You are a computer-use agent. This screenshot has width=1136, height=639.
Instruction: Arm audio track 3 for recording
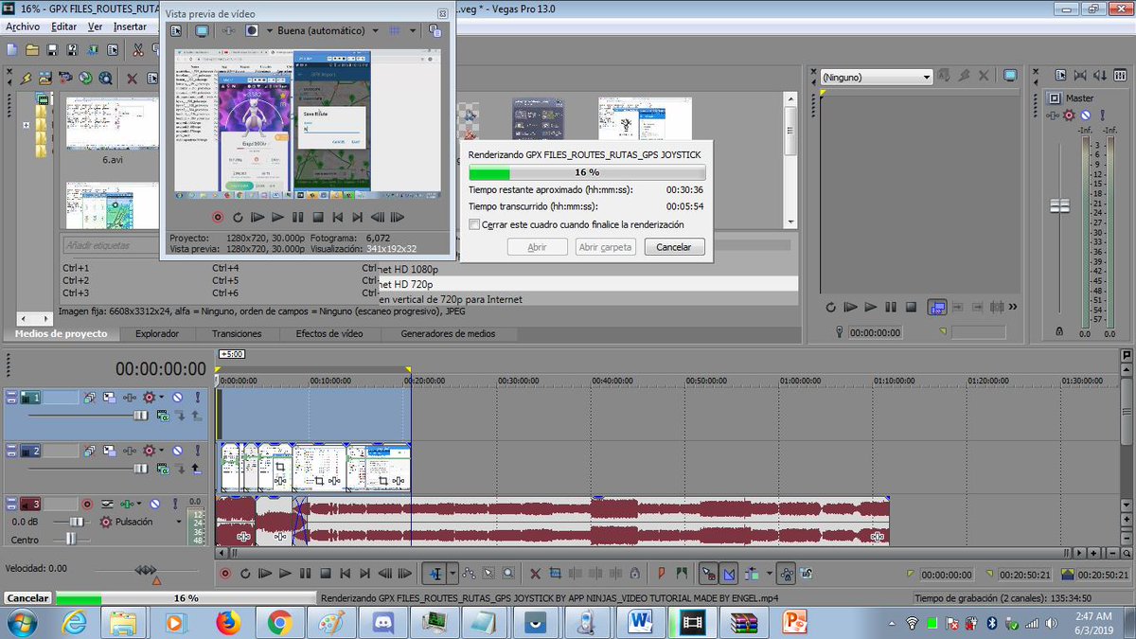point(87,505)
